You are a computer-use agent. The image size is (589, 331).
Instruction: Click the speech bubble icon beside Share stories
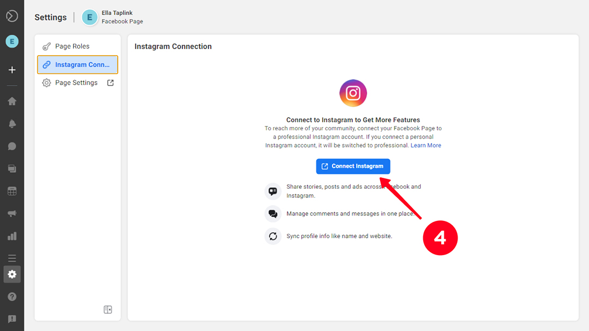click(273, 191)
